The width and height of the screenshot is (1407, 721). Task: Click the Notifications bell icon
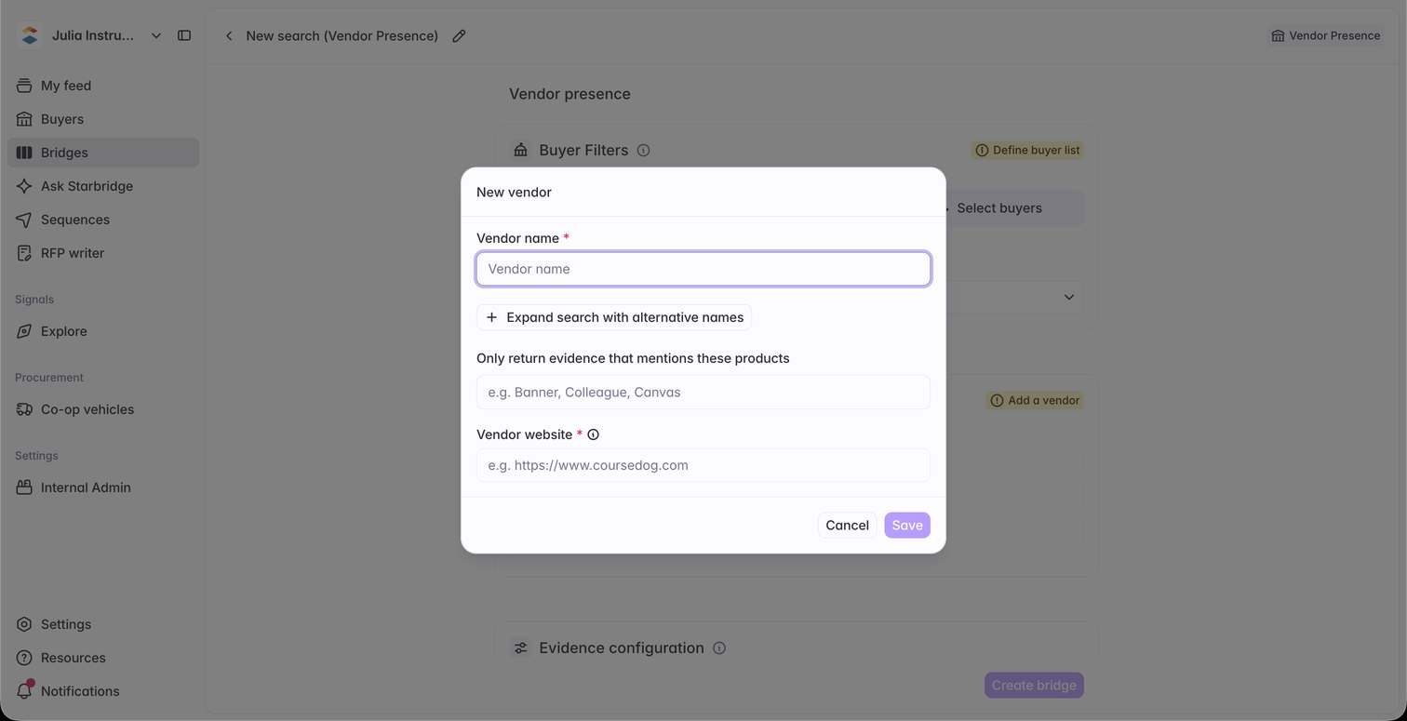tap(24, 690)
